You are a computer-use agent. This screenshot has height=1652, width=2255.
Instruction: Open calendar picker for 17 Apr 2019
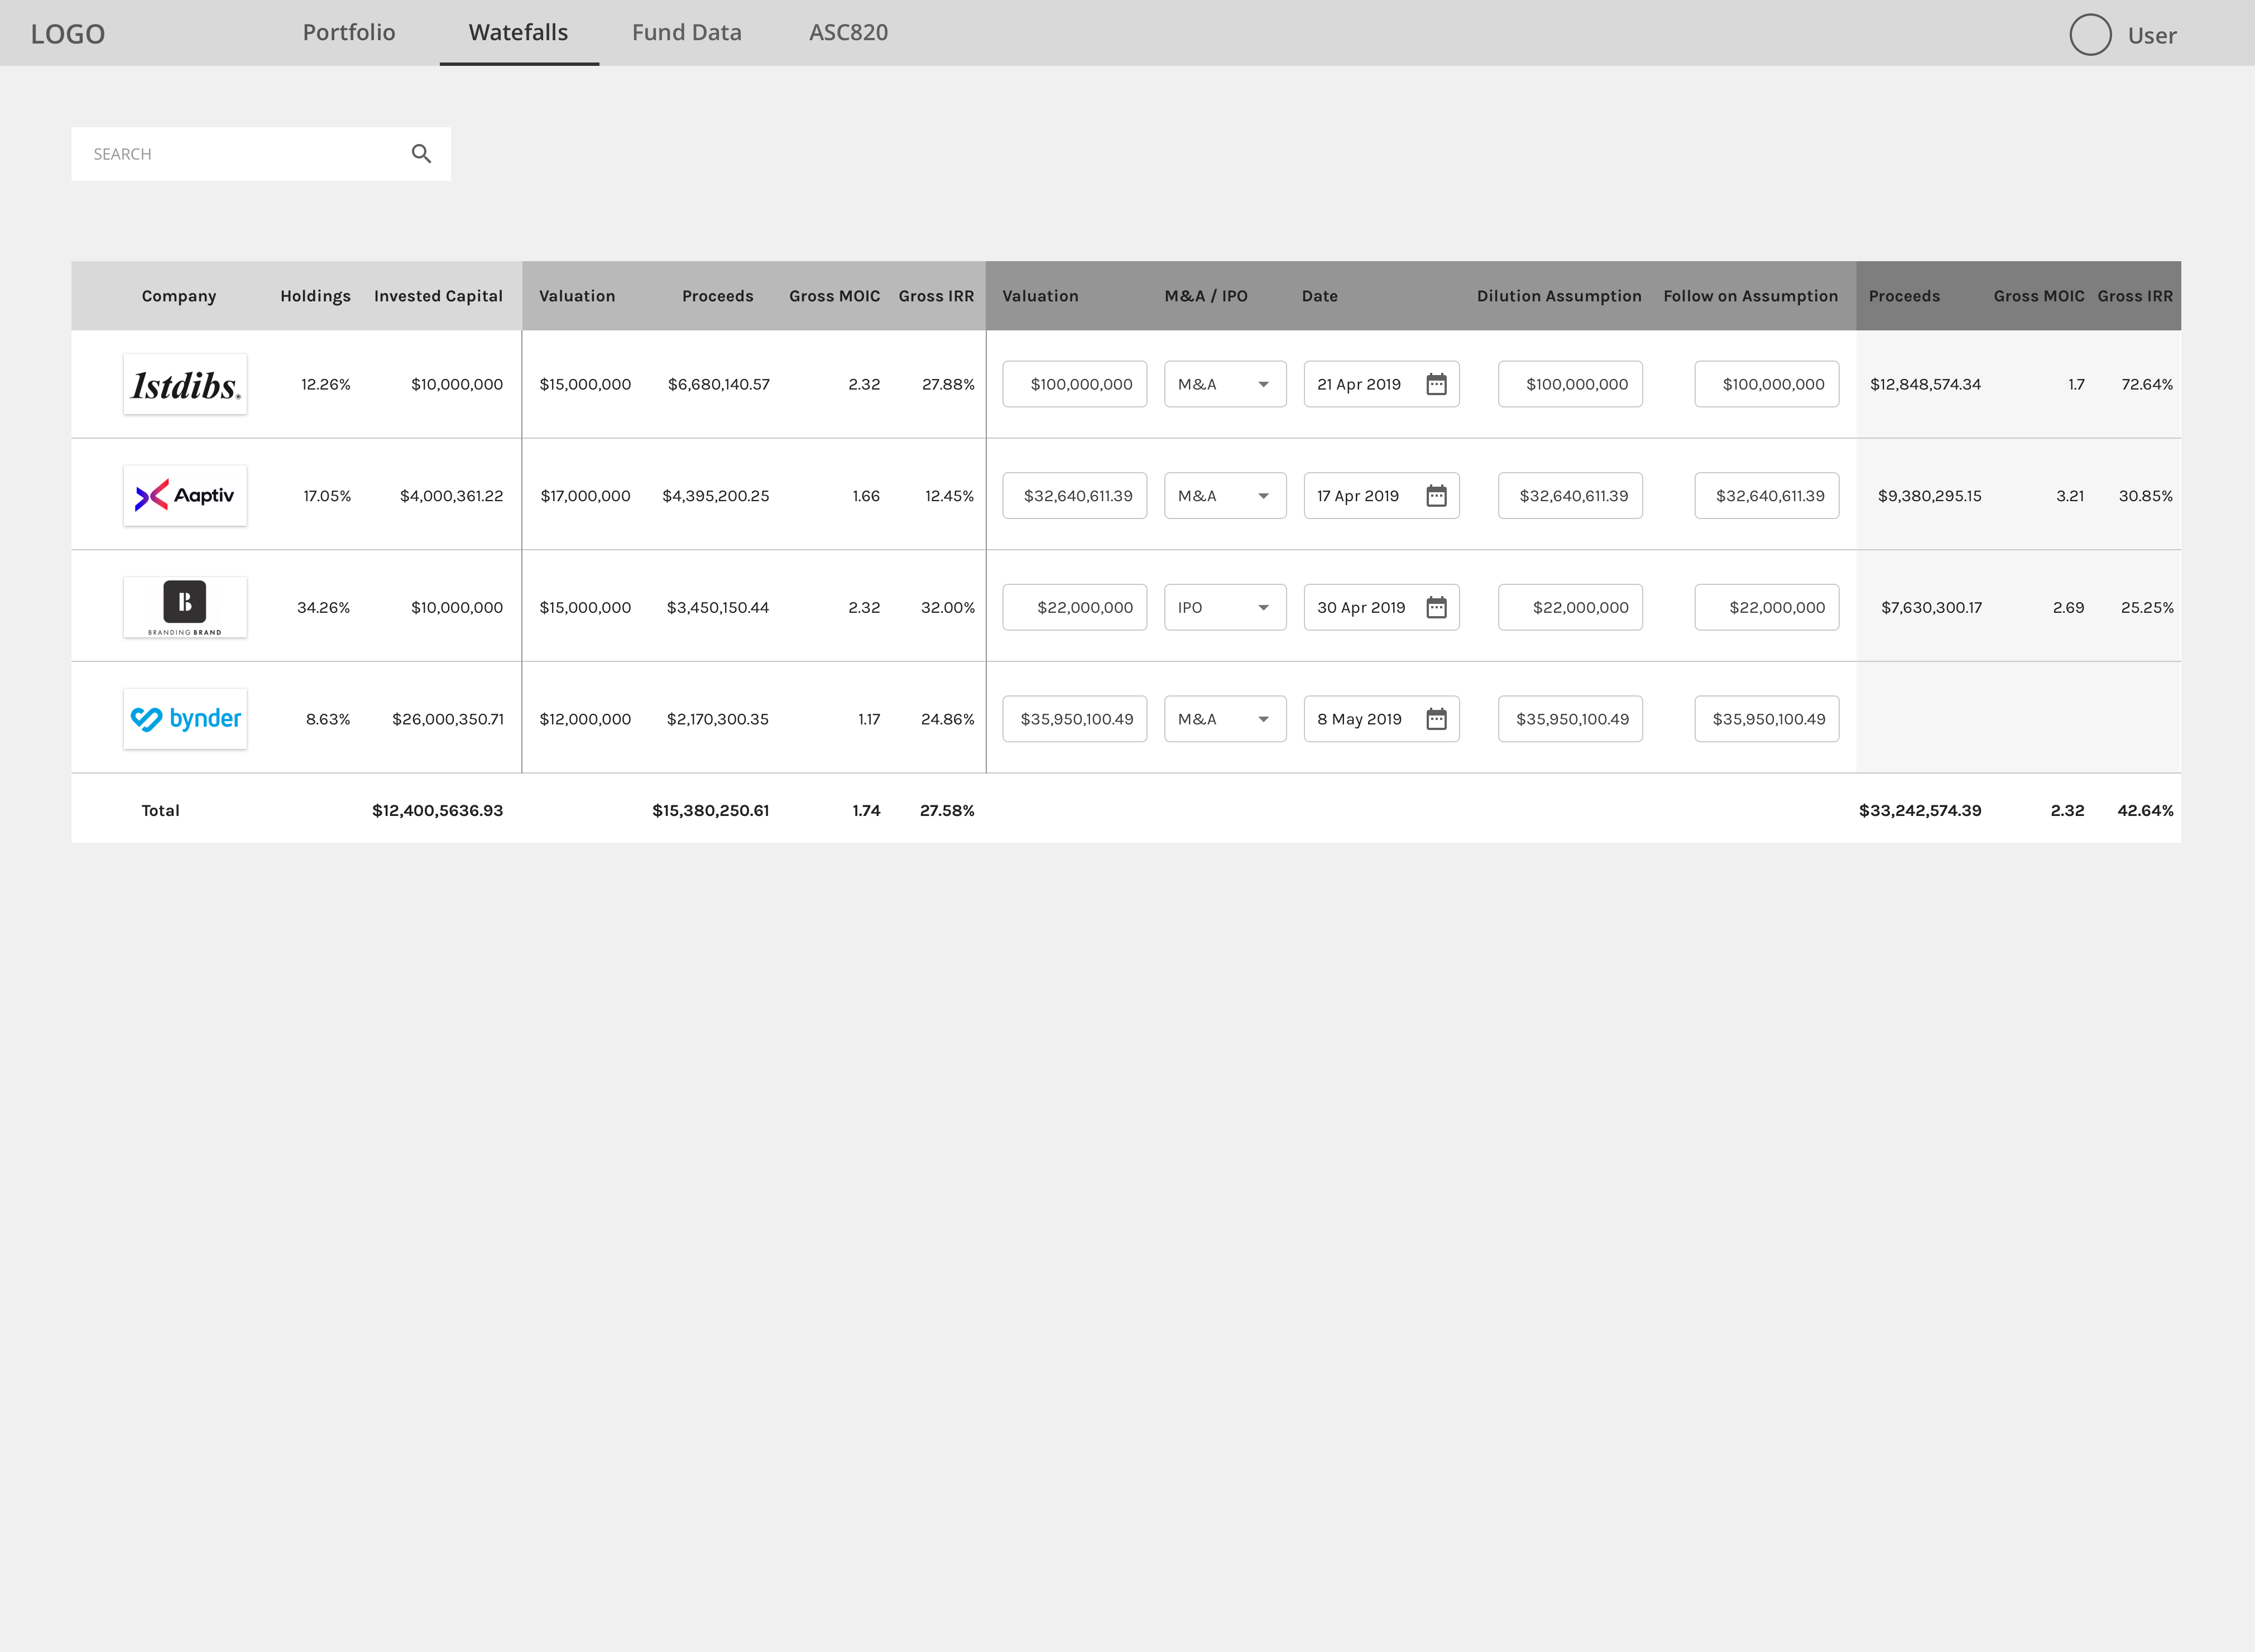1436,496
